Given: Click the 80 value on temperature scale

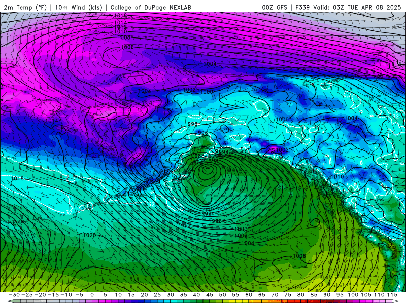Looking at the screenshot, I should pyautogui.click(x=301, y=295).
